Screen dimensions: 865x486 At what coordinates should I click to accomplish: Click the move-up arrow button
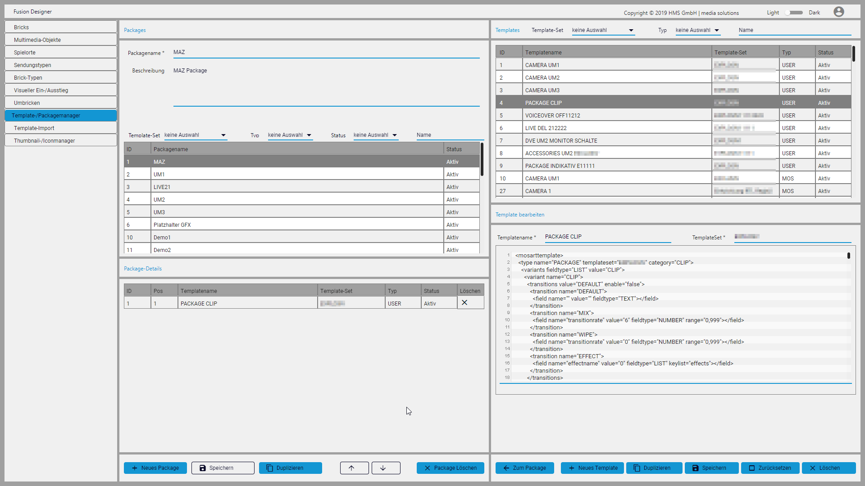(354, 468)
